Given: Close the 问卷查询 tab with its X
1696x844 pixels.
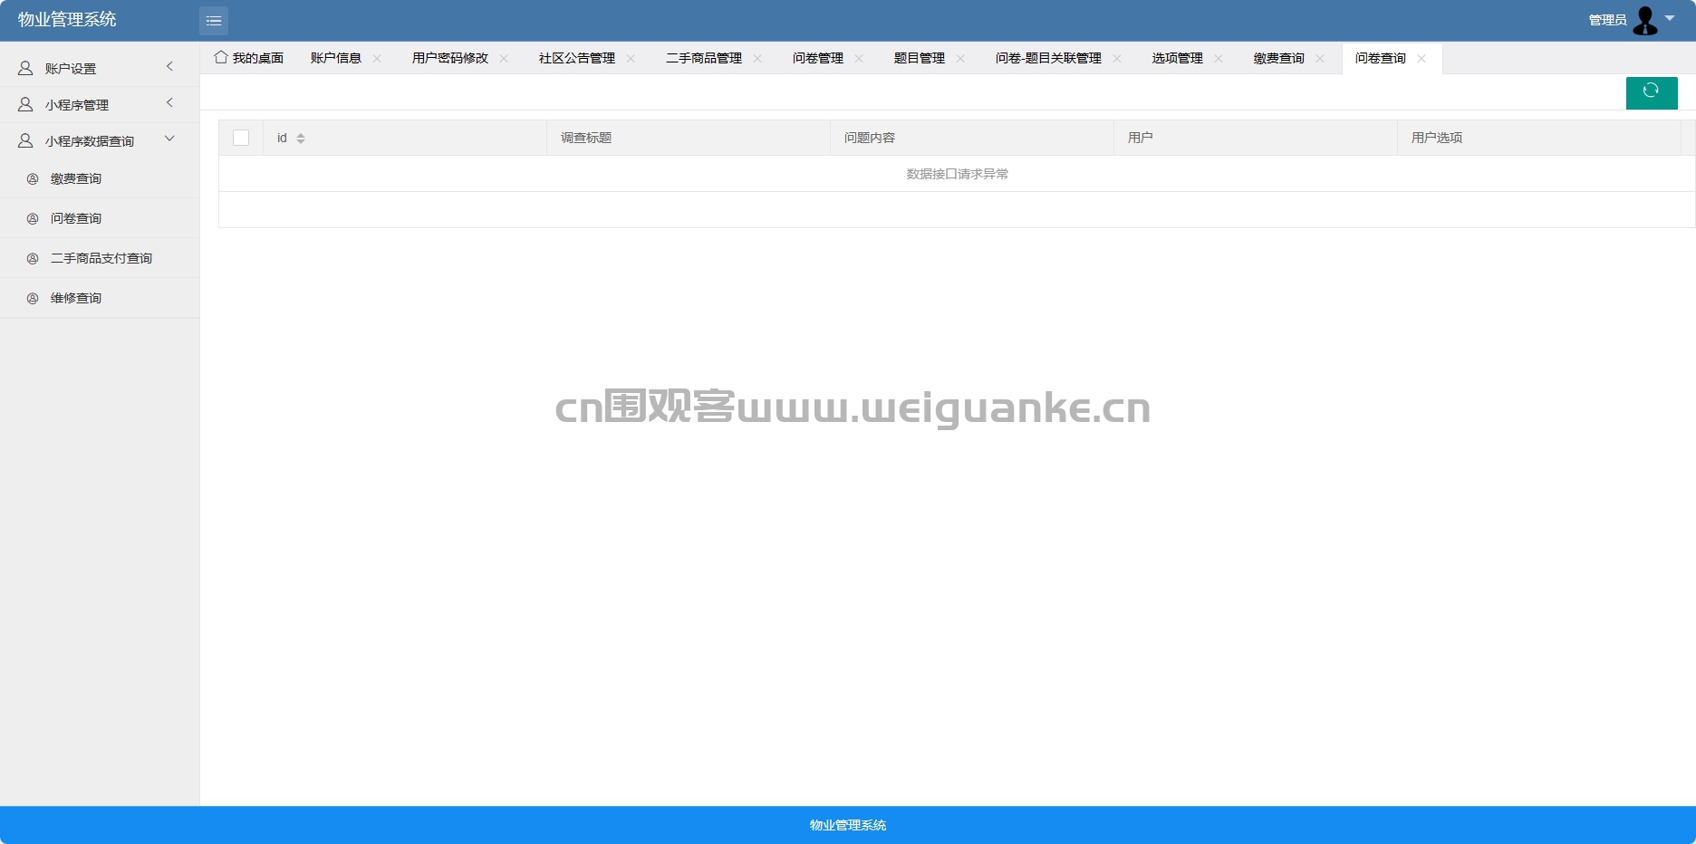Looking at the screenshot, I should 1421,58.
